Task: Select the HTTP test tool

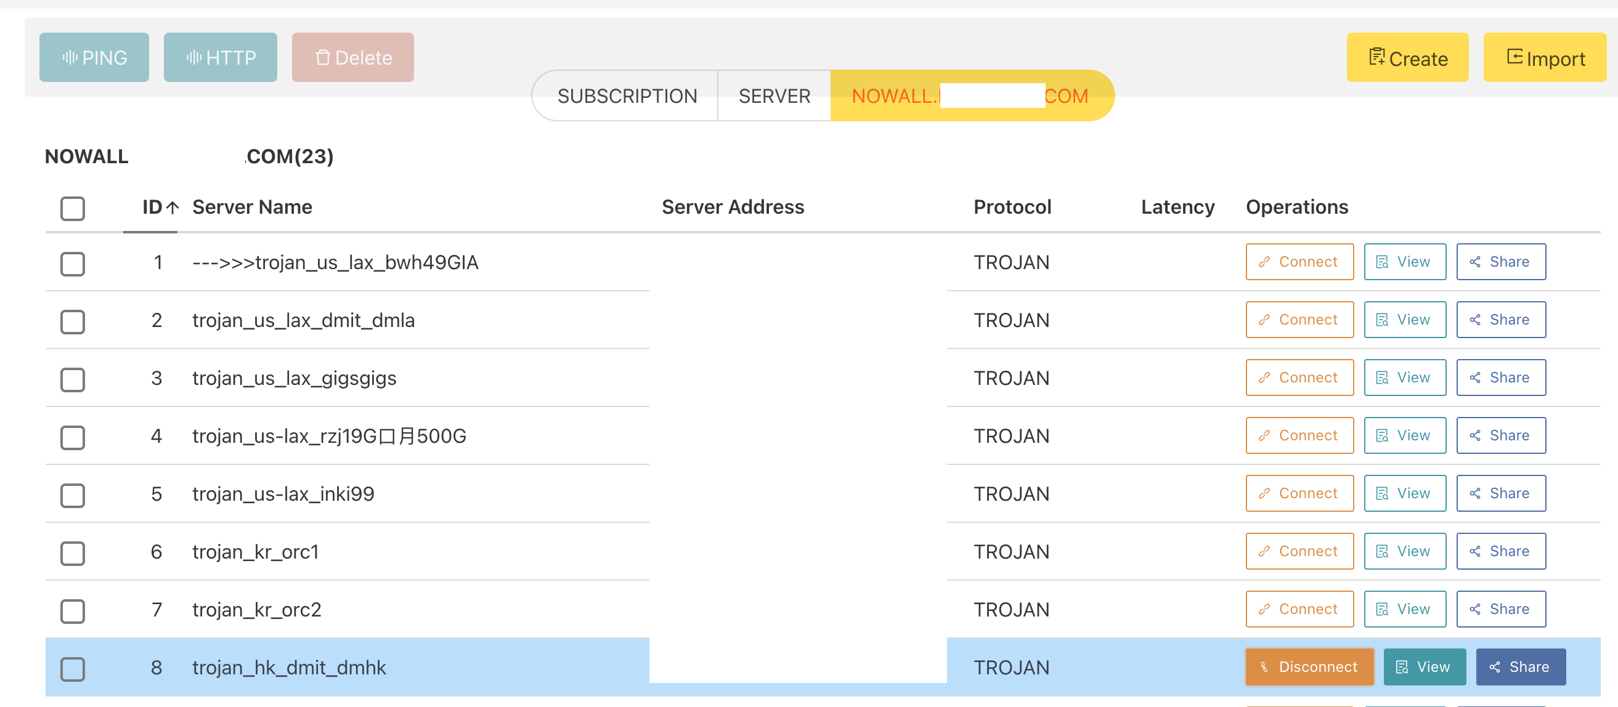Action: point(221,57)
